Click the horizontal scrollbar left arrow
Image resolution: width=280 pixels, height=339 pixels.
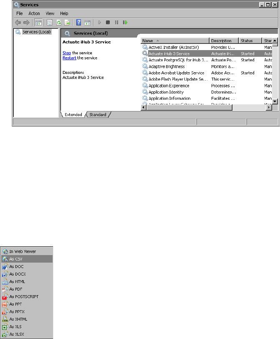(144, 107)
